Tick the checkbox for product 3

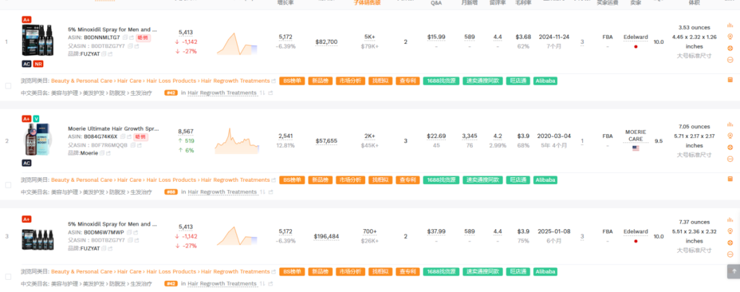pyautogui.click(x=8, y=277)
